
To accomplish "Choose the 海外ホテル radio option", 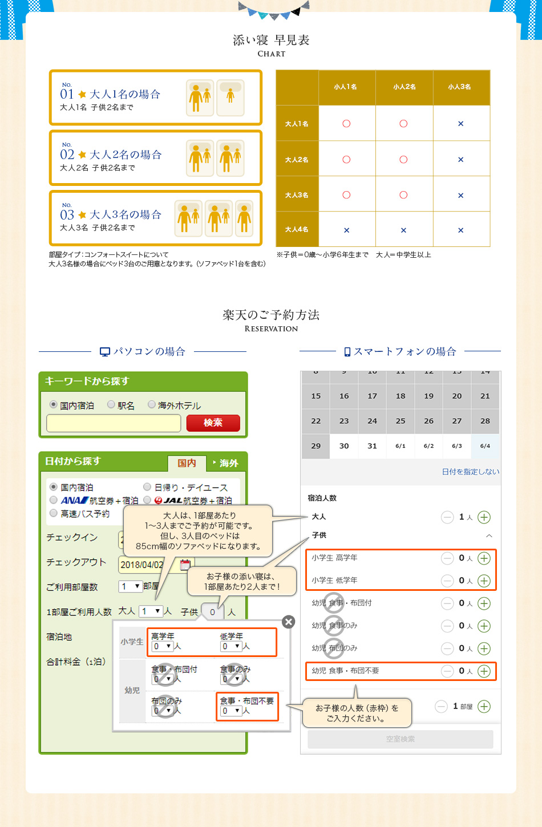I will pyautogui.click(x=152, y=405).
